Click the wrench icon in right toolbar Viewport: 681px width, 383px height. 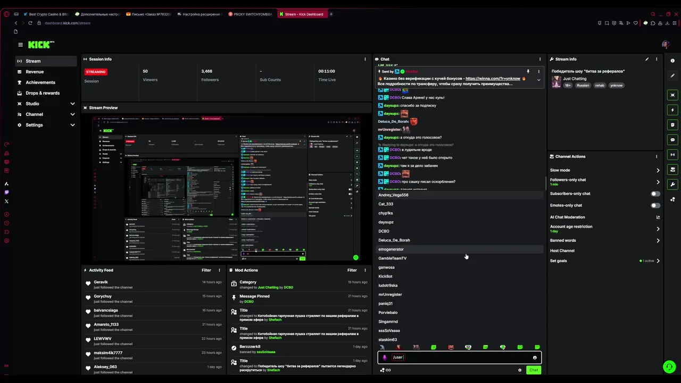click(672, 185)
